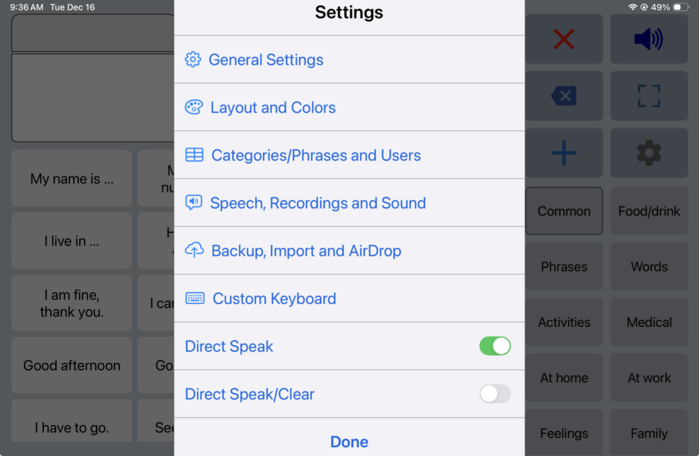This screenshot has height=456, width=699.
Task: Switch to the Food/drink category
Action: pyautogui.click(x=648, y=211)
